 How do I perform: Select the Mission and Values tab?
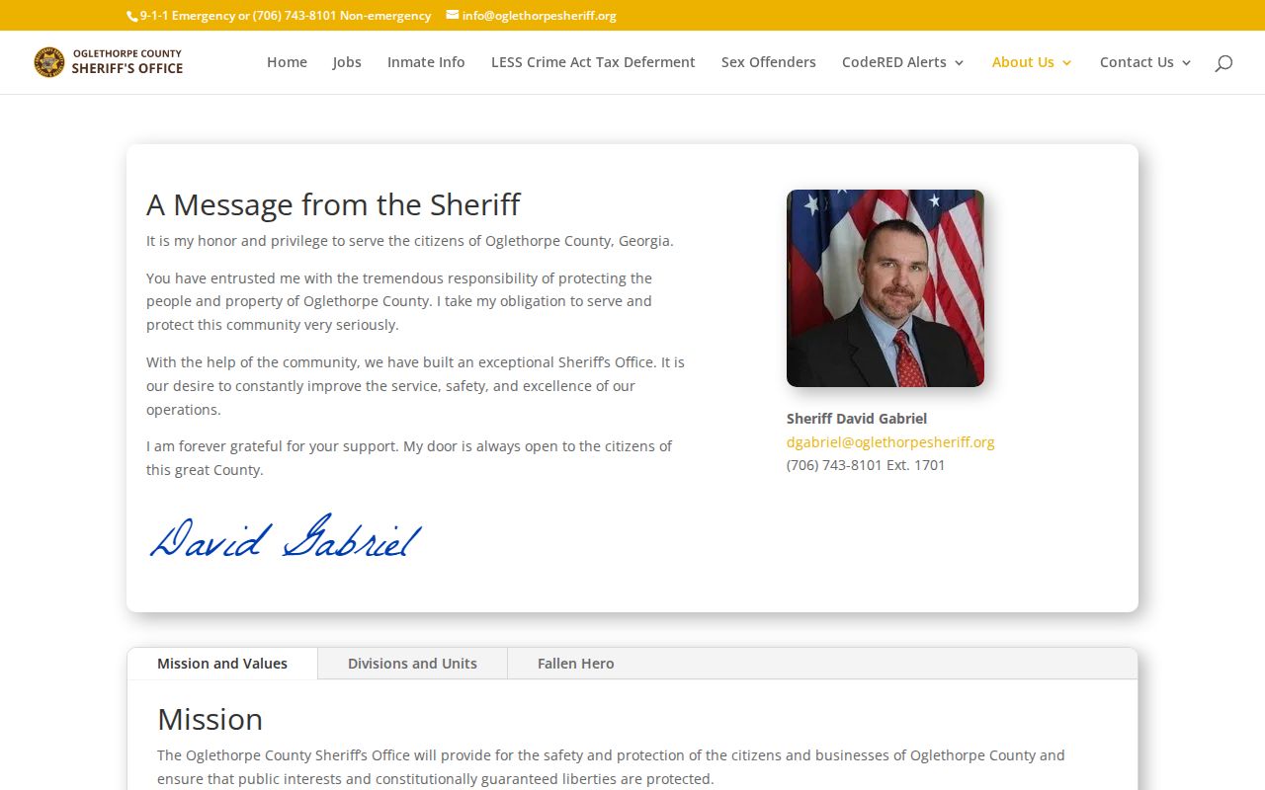click(222, 664)
